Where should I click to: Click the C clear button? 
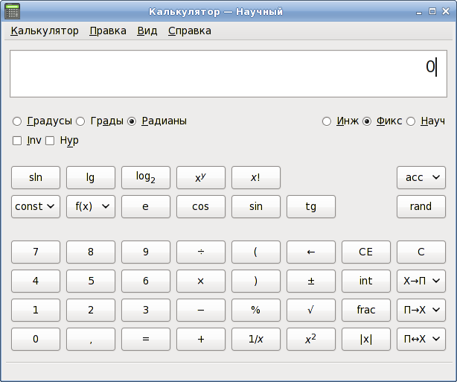click(x=421, y=252)
